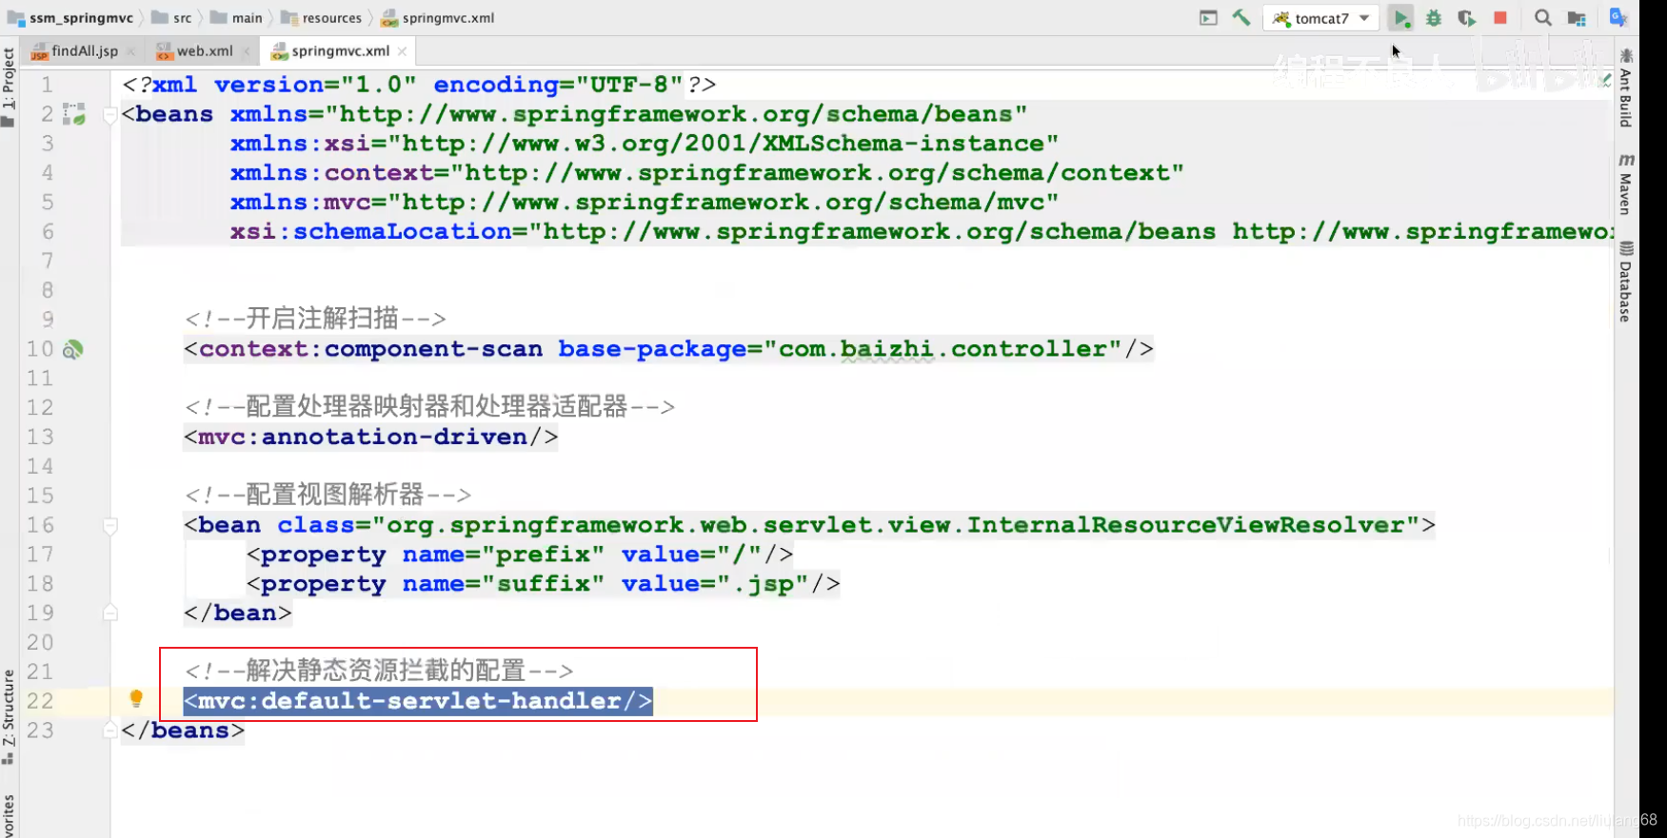Click the Google Translate plugin icon
This screenshot has height=838, width=1667.
1617,17
